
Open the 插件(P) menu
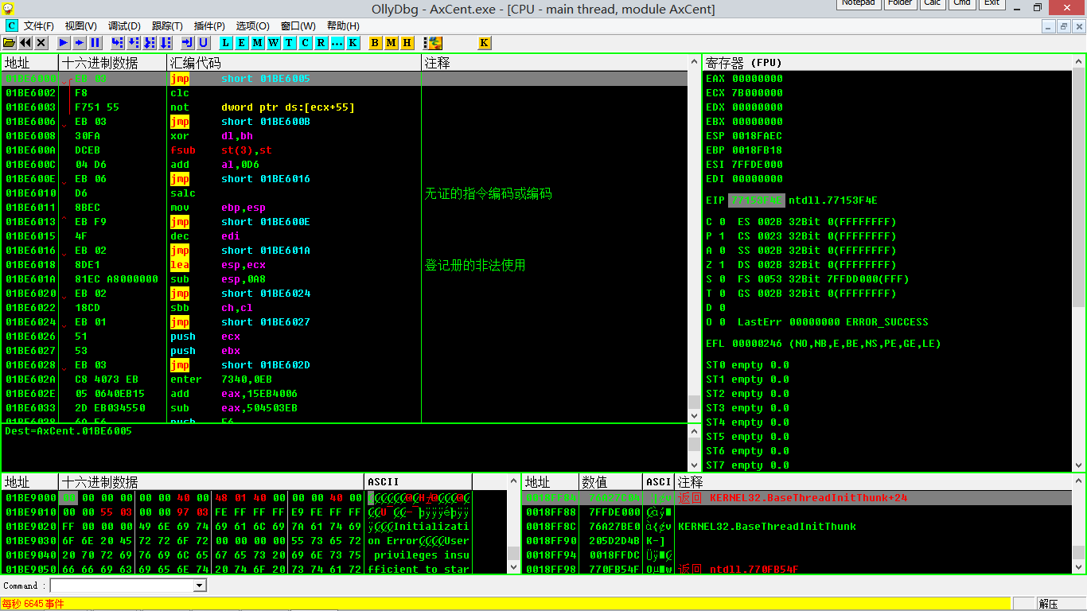[209, 26]
